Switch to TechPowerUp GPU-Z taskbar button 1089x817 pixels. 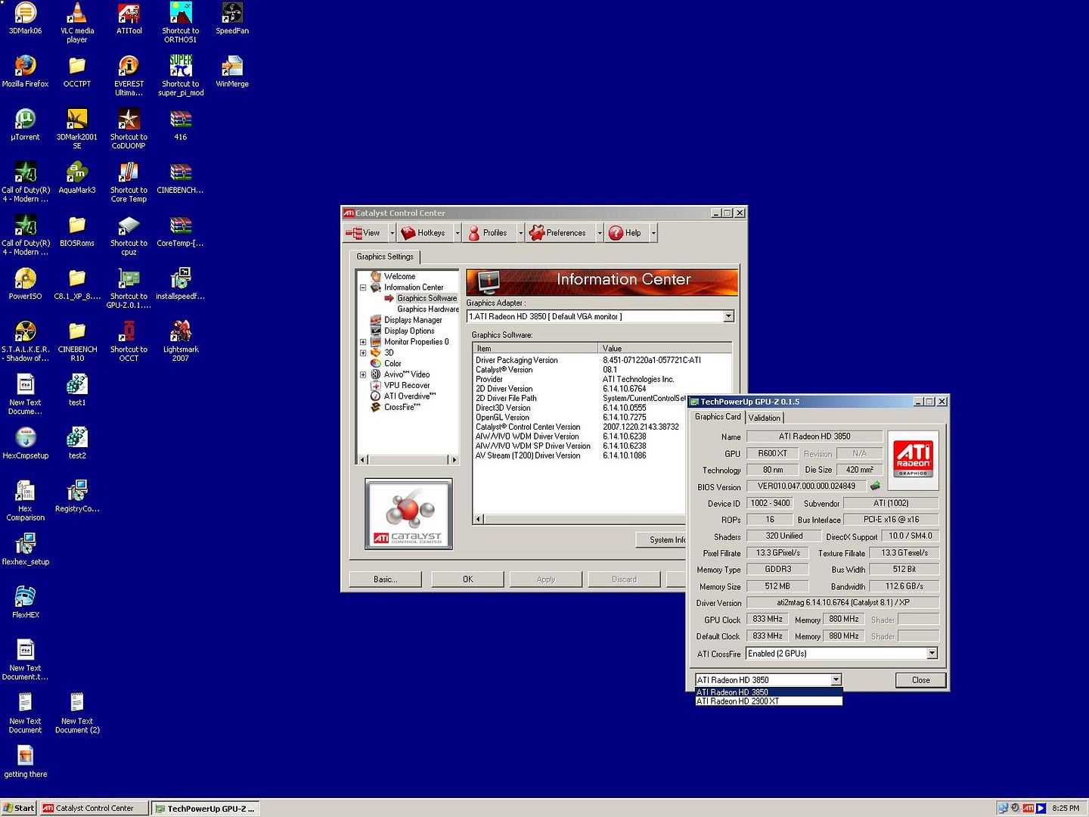(x=206, y=808)
